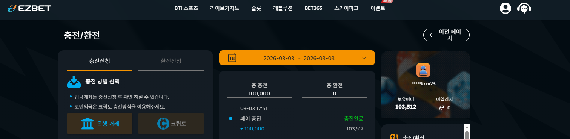The image size is (570, 139).
Task: Click the mileage swap icon
Action: pyautogui.click(x=441, y=107)
